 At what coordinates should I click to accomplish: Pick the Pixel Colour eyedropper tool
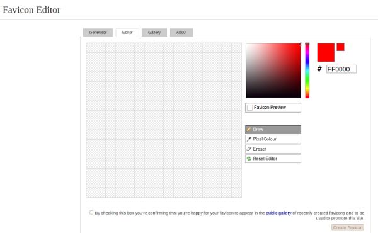tap(273, 139)
